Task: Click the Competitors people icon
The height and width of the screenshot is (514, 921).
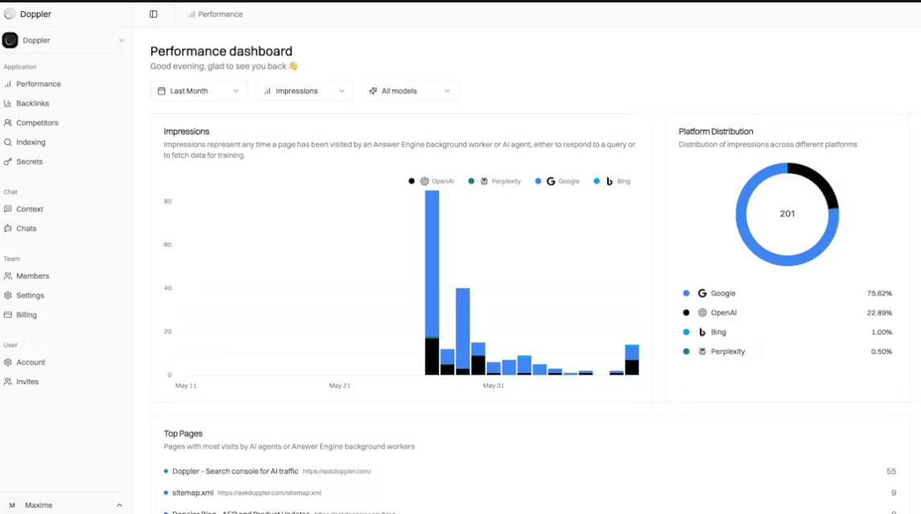Action: tap(7, 123)
